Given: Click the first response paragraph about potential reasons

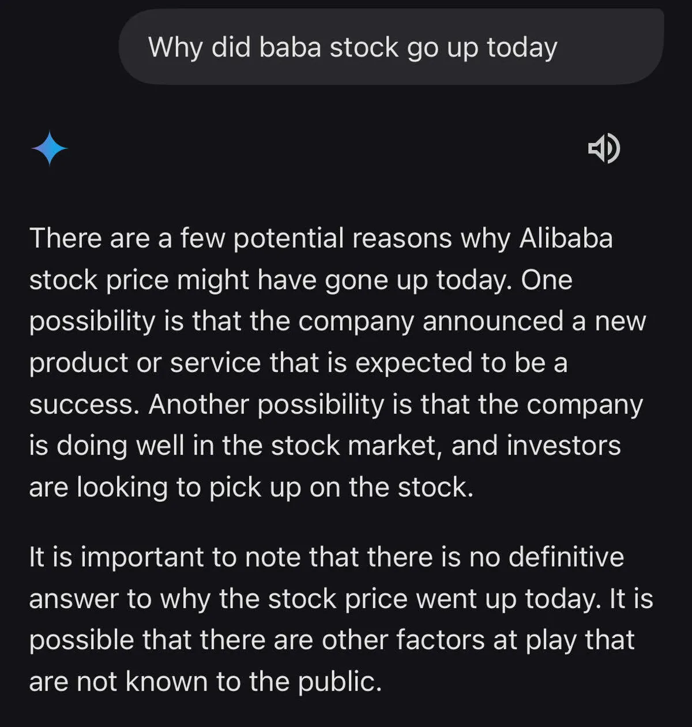Looking at the screenshot, I should (x=336, y=362).
